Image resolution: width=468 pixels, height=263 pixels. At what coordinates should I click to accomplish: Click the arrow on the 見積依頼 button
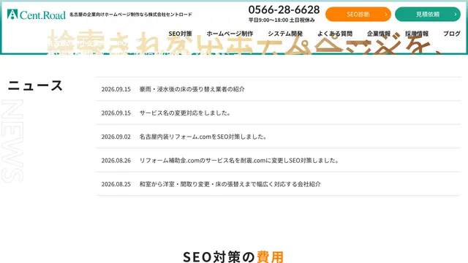click(455, 15)
